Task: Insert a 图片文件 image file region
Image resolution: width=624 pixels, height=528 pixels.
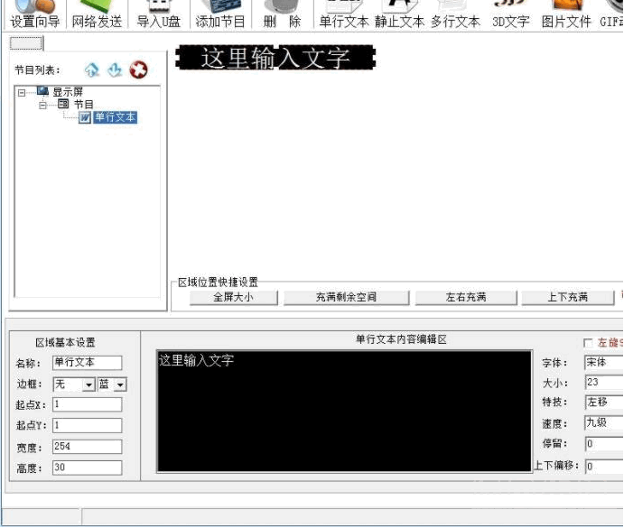Action: click(x=566, y=14)
